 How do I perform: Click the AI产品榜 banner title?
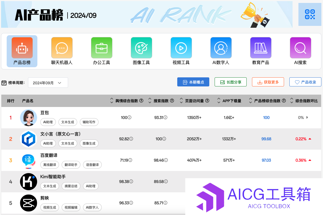pos(39,15)
